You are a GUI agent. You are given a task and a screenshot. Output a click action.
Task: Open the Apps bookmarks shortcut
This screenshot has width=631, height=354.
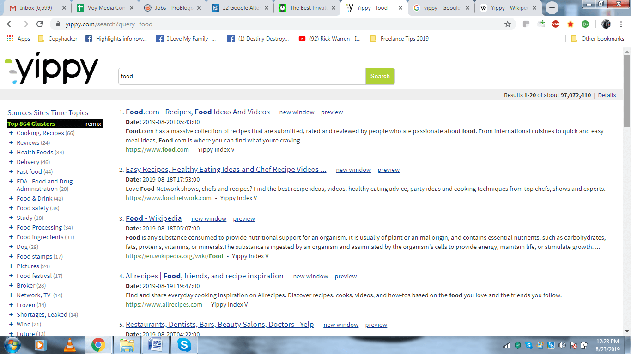pyautogui.click(x=18, y=39)
